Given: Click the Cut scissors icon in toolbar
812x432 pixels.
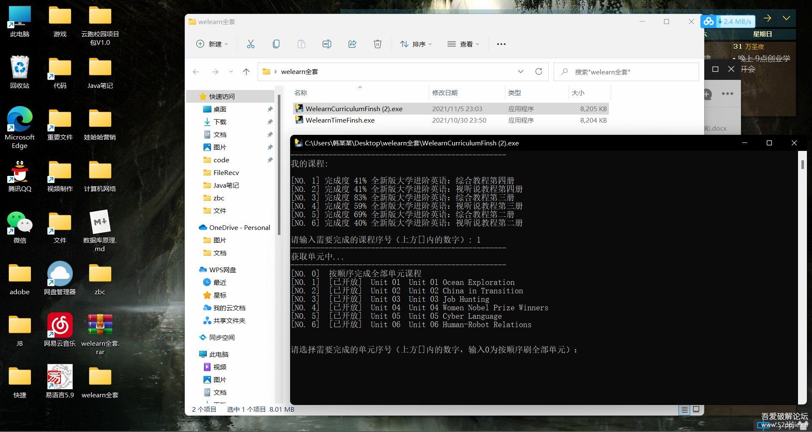Looking at the screenshot, I should click(x=250, y=44).
